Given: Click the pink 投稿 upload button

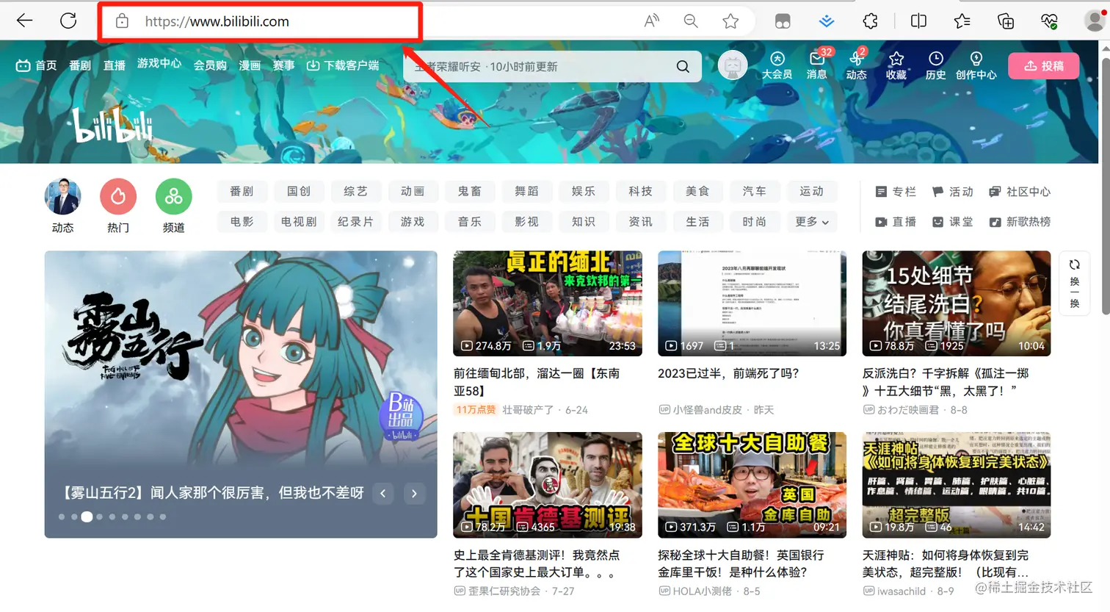Looking at the screenshot, I should pos(1044,65).
